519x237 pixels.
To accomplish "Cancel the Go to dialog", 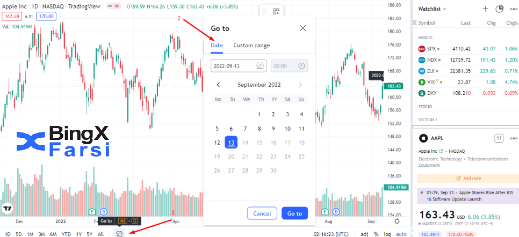I will coord(262,213).
